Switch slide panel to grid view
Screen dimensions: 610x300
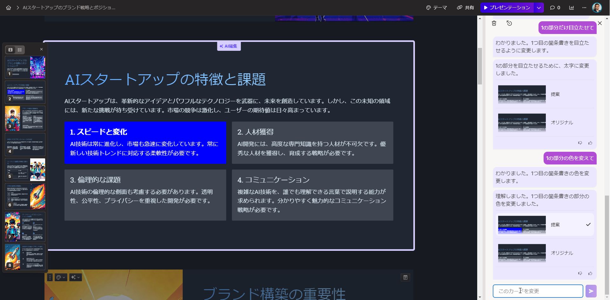pyautogui.click(x=10, y=50)
